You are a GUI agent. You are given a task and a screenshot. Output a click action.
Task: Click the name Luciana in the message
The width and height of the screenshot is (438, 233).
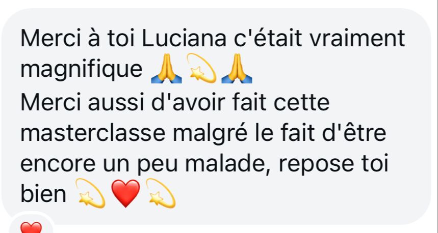click(184, 38)
